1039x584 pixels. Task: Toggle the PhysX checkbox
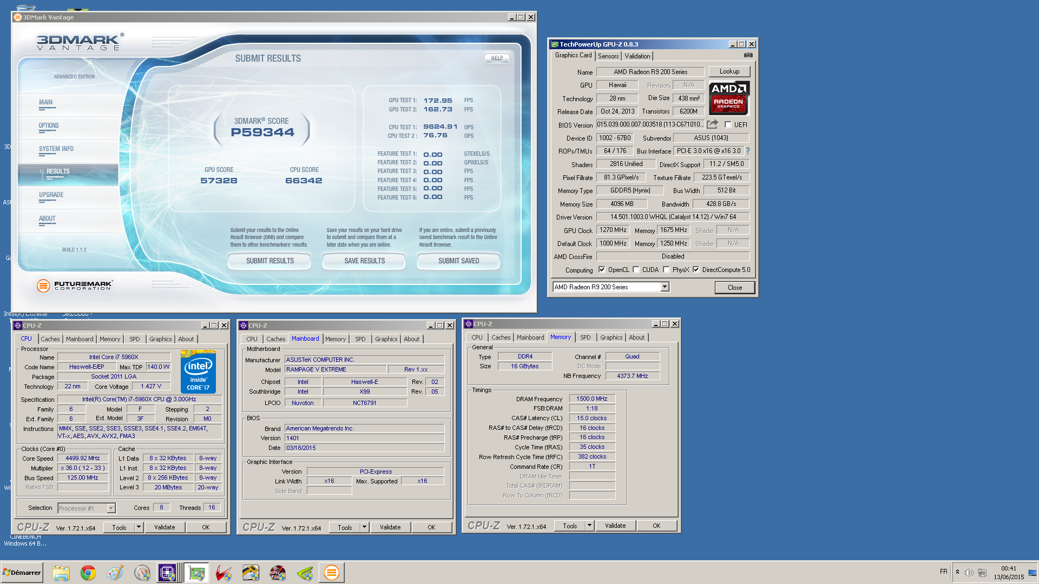coord(666,270)
